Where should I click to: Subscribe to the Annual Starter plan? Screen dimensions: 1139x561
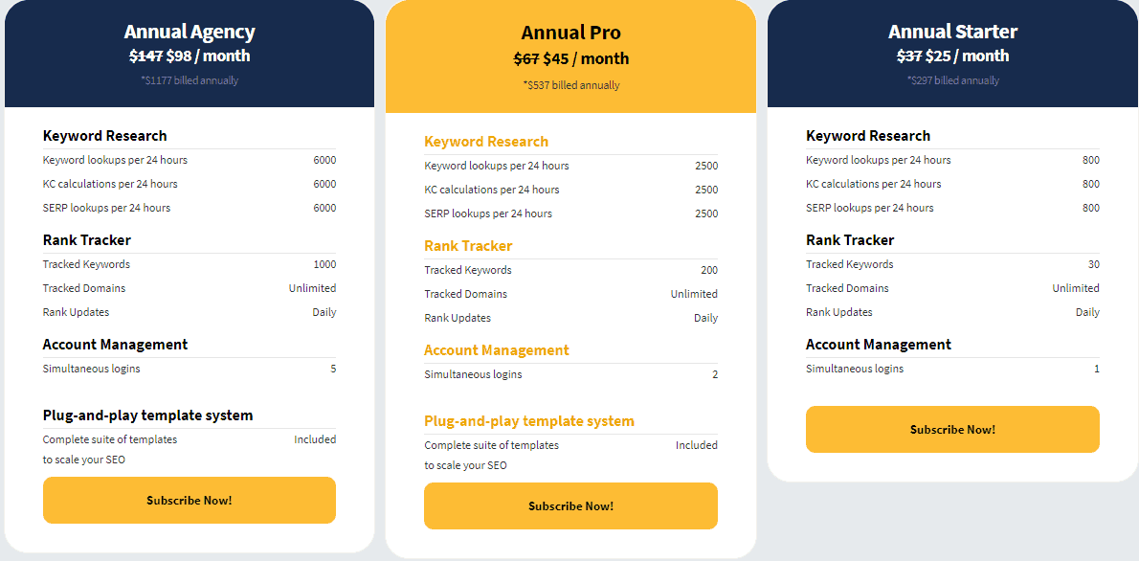[952, 429]
